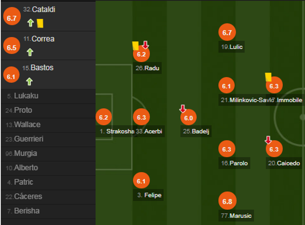Click Cataldi's yellow card icon

(x=40, y=23)
